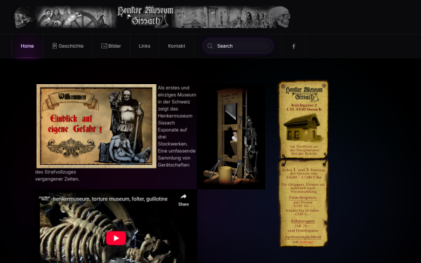Open the Kontakt page

(176, 46)
